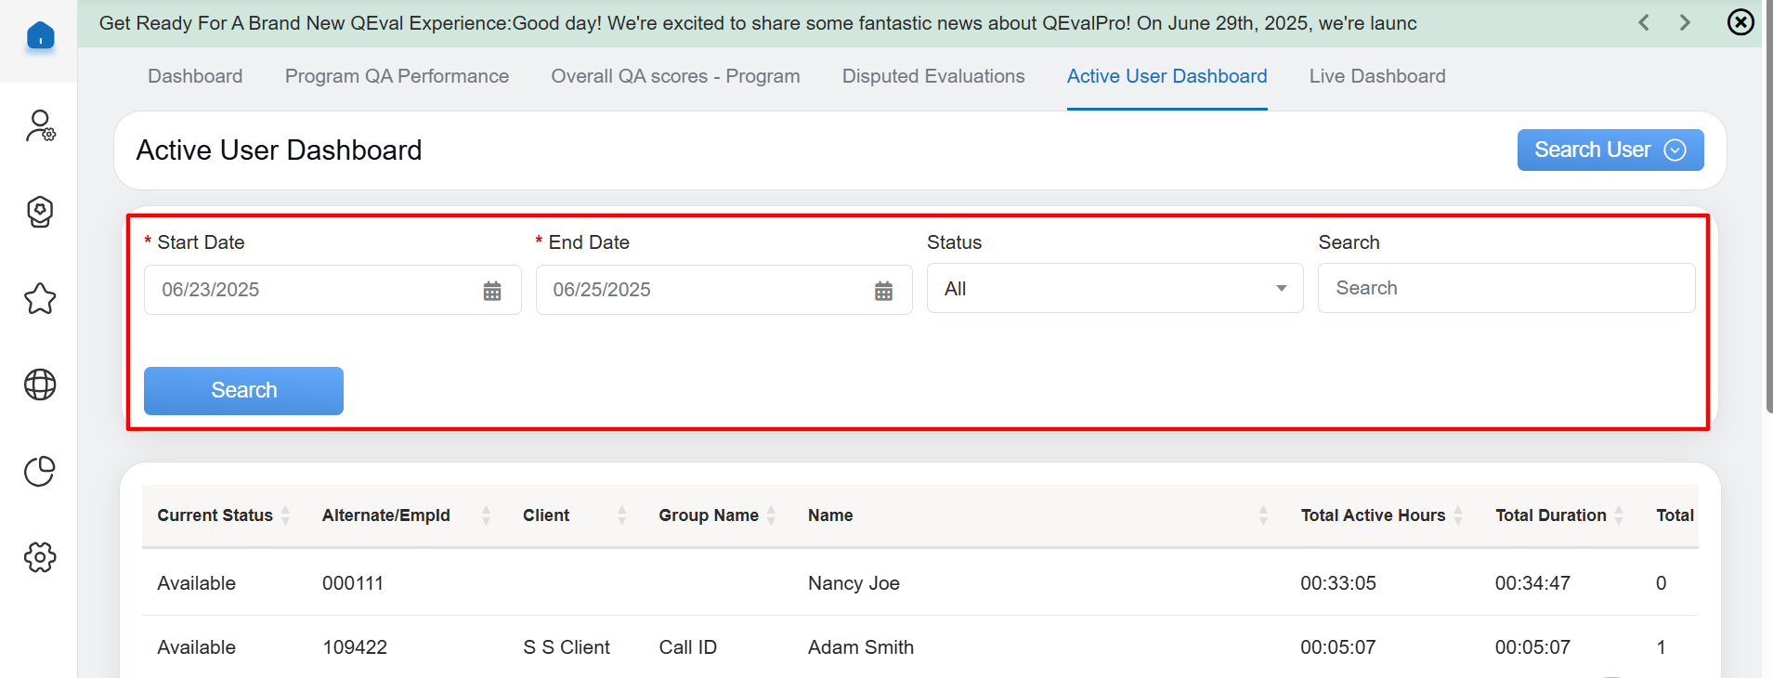Open the gear settings sidebar icon
Screen dimensions: 1773x678
click(40, 557)
